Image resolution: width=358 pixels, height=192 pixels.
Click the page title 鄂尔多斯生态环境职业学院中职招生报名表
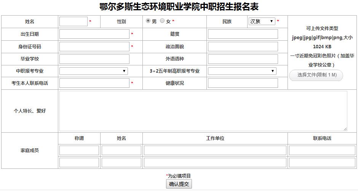[x=179, y=6]
